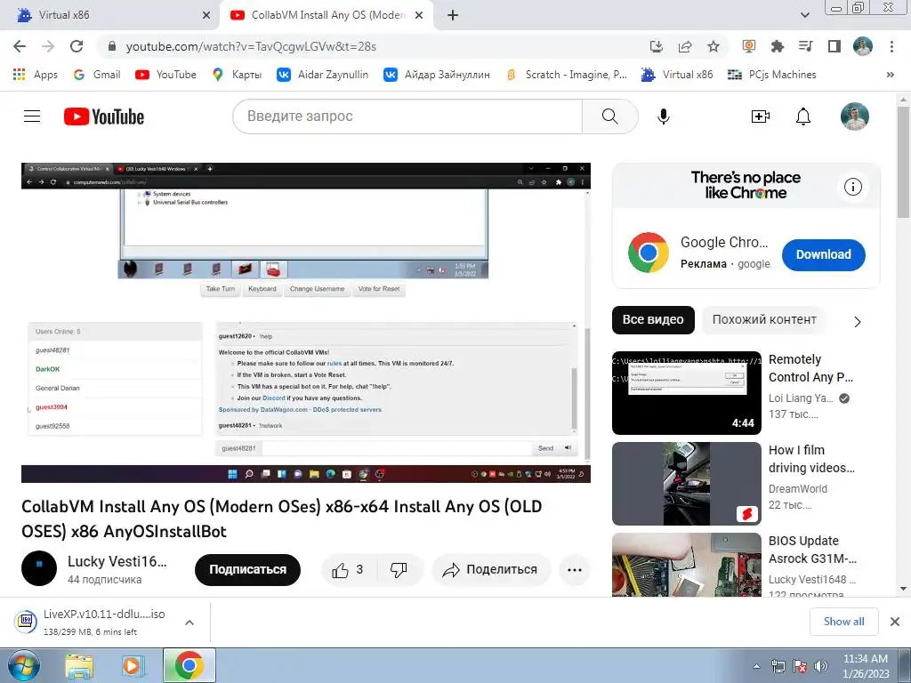Click into the YouTube search field
Screen dimensions: 911x683
407,117
